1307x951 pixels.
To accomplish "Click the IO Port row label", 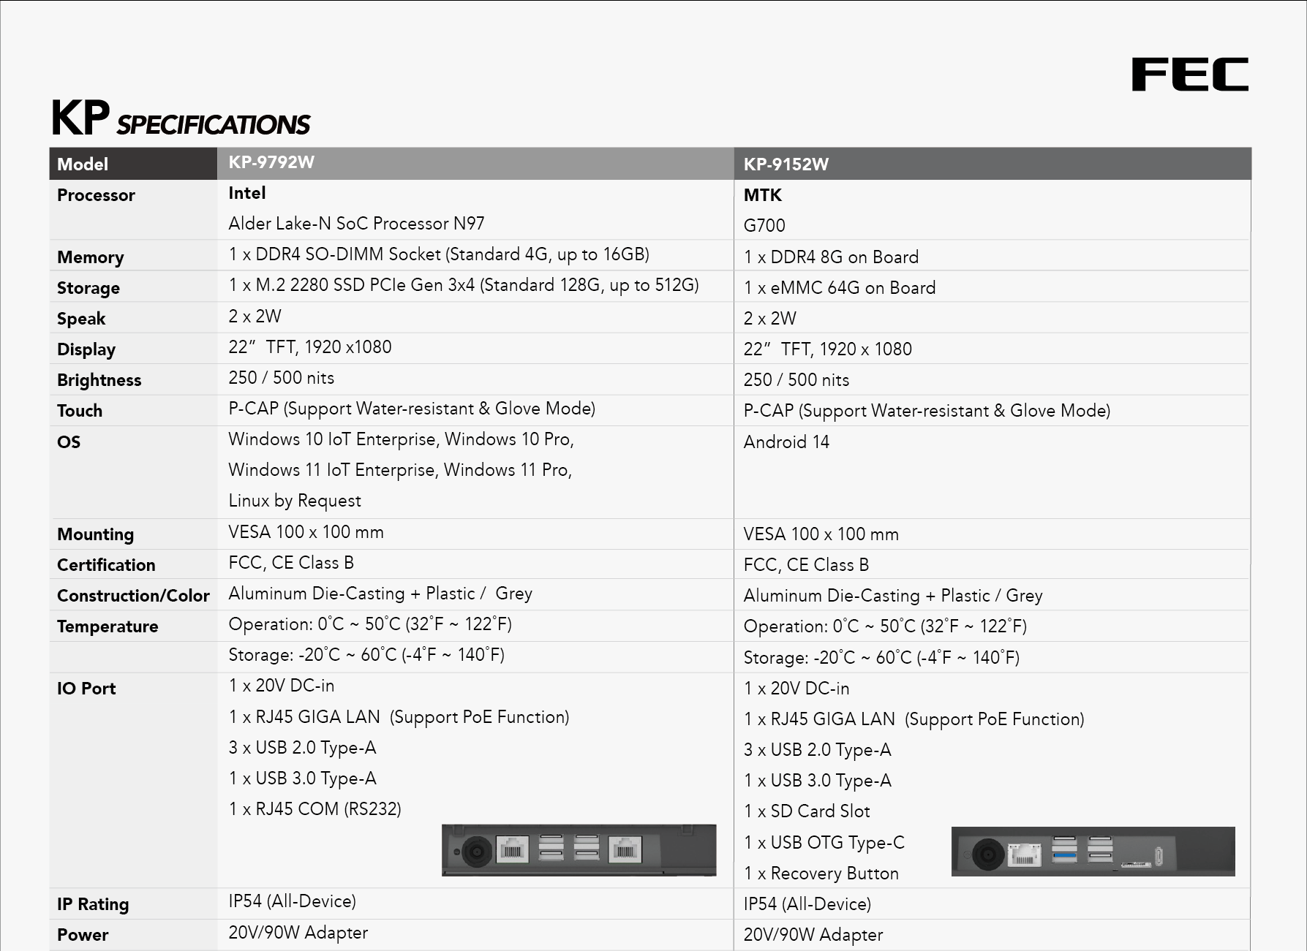I will pos(86,689).
